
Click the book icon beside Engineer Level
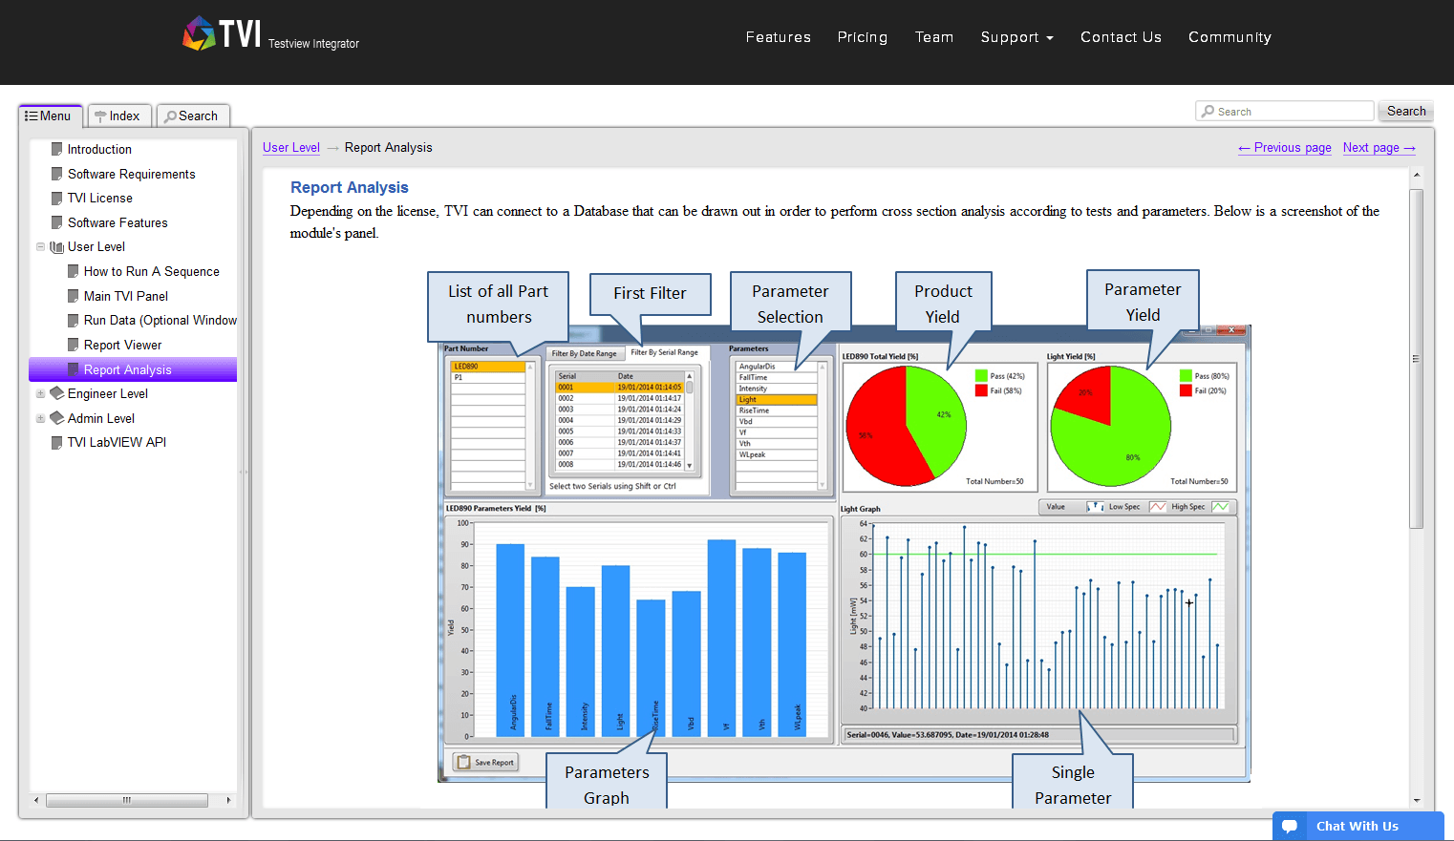click(x=57, y=393)
